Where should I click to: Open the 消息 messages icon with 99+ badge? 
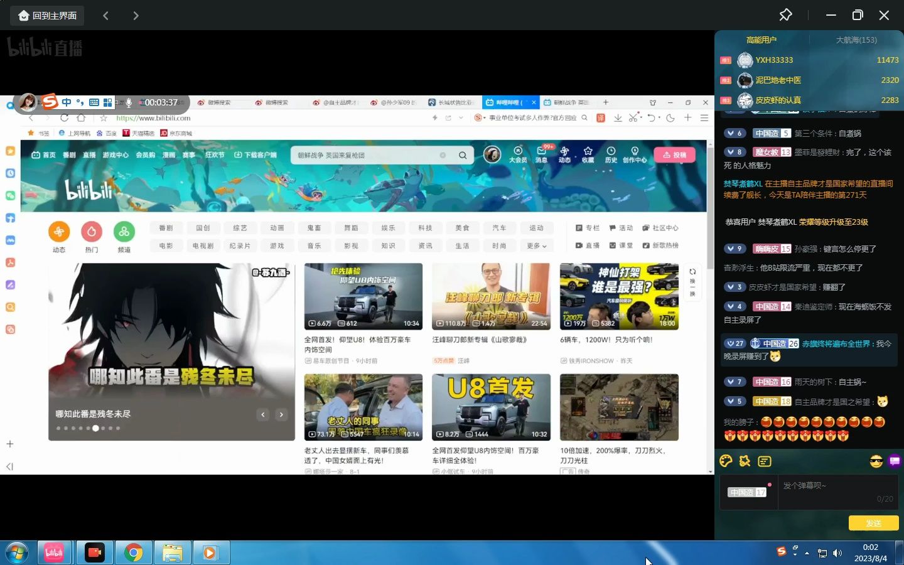(x=541, y=154)
